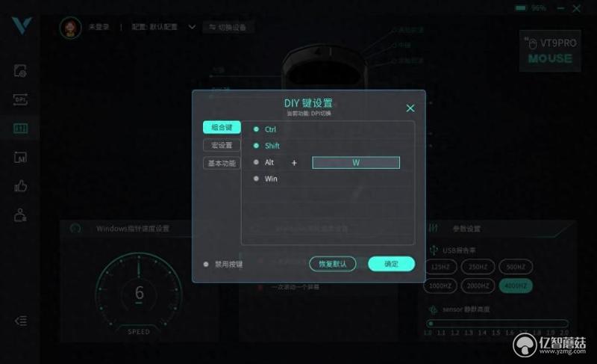597x364 pixels.
Task: Click the thumbs-up sidebar icon
Action: (x=20, y=186)
